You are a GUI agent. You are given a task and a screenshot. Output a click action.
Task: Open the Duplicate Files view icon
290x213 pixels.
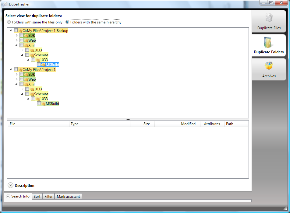269,18
